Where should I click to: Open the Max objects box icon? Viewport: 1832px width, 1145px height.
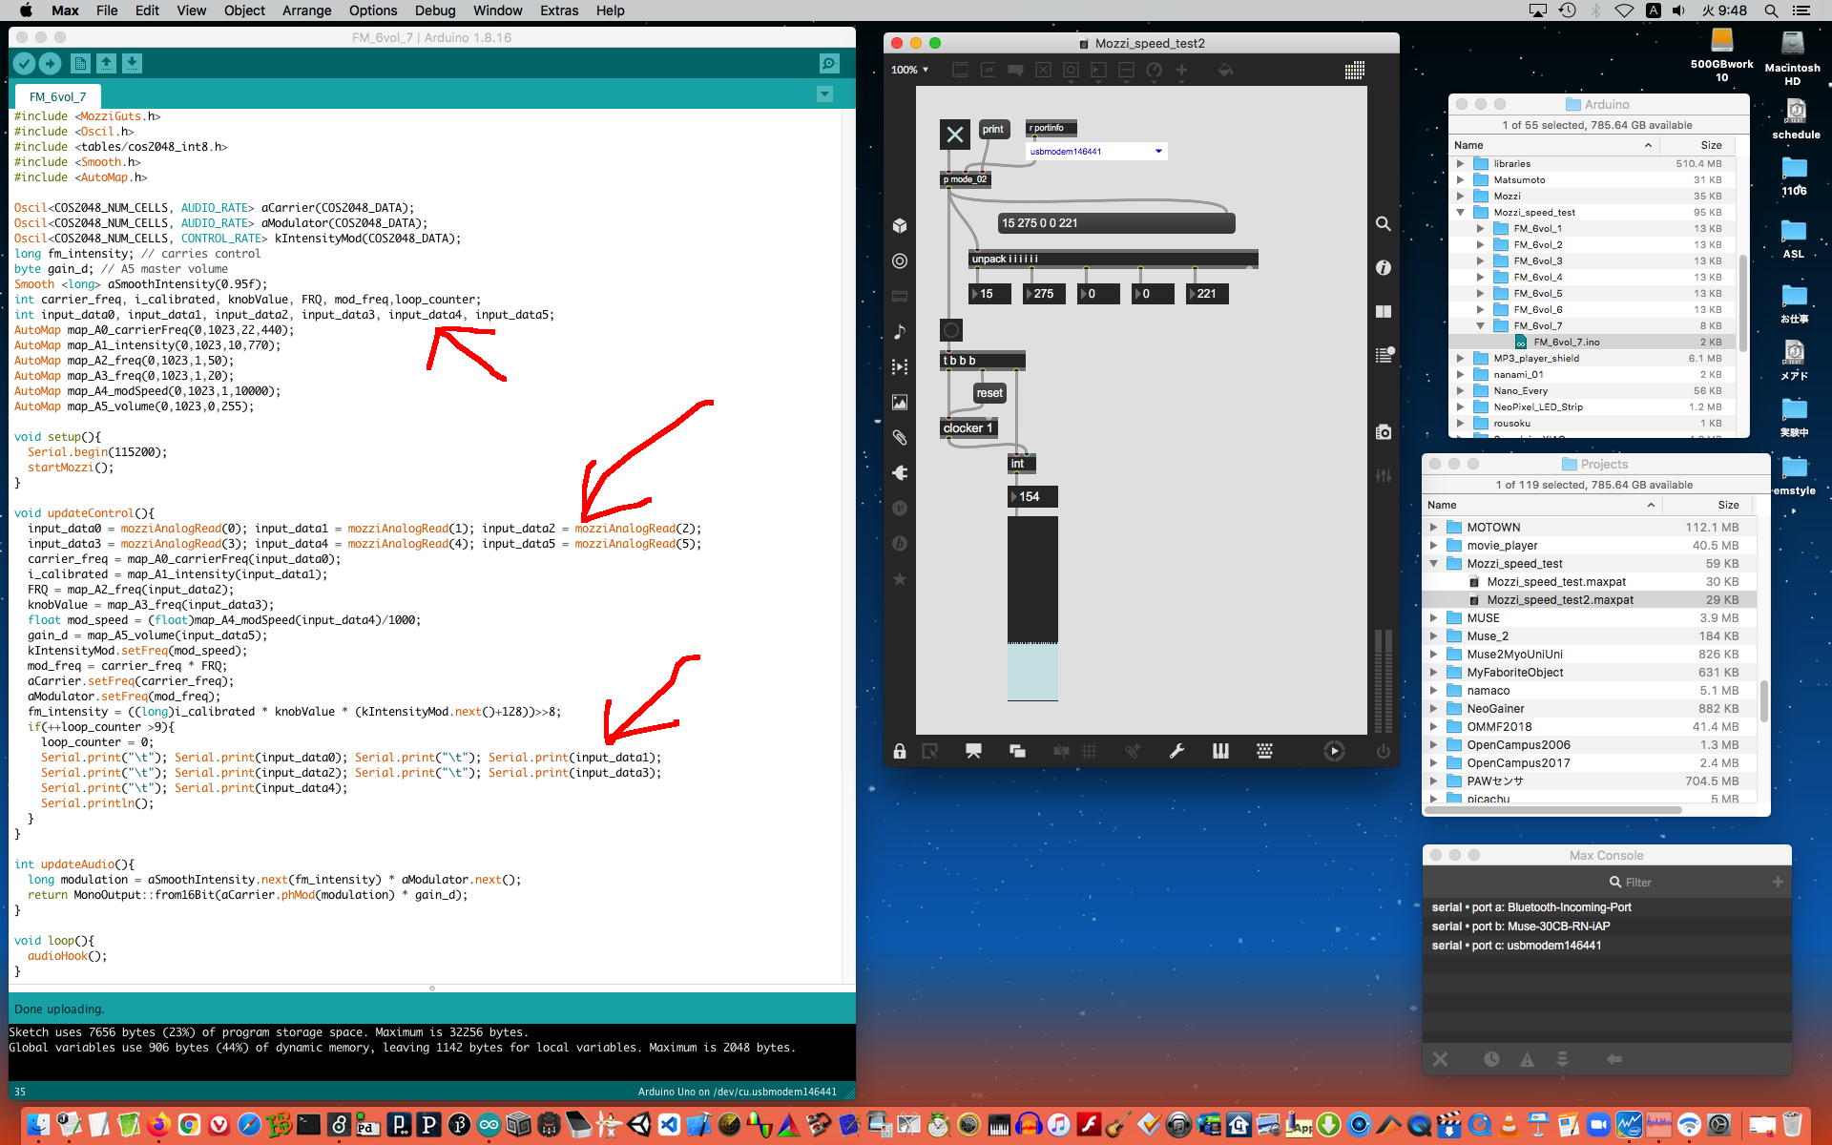point(899,225)
